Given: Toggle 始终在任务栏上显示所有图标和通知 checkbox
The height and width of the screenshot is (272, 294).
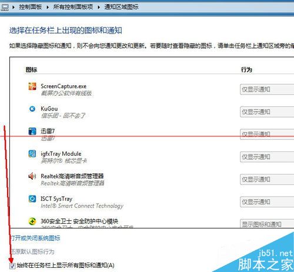Looking at the screenshot, I should pos(12,266).
